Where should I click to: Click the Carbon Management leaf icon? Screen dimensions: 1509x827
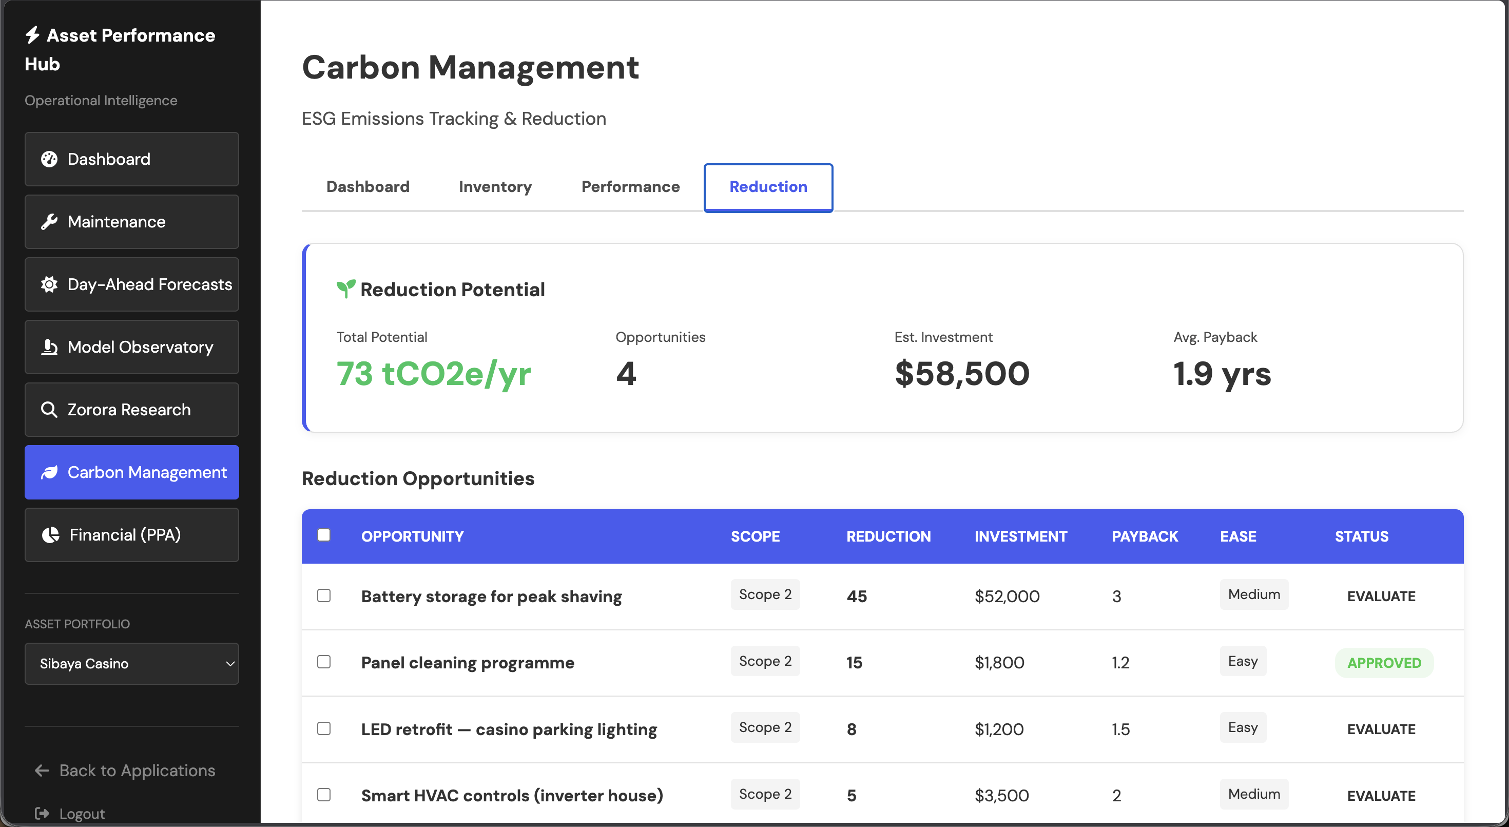(50, 472)
